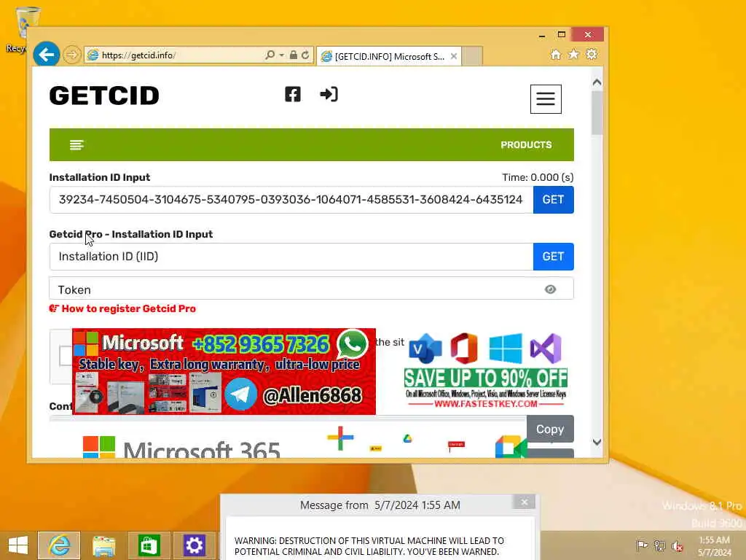
Task: Open the PRODUCTS menu
Action: pyautogui.click(x=526, y=145)
